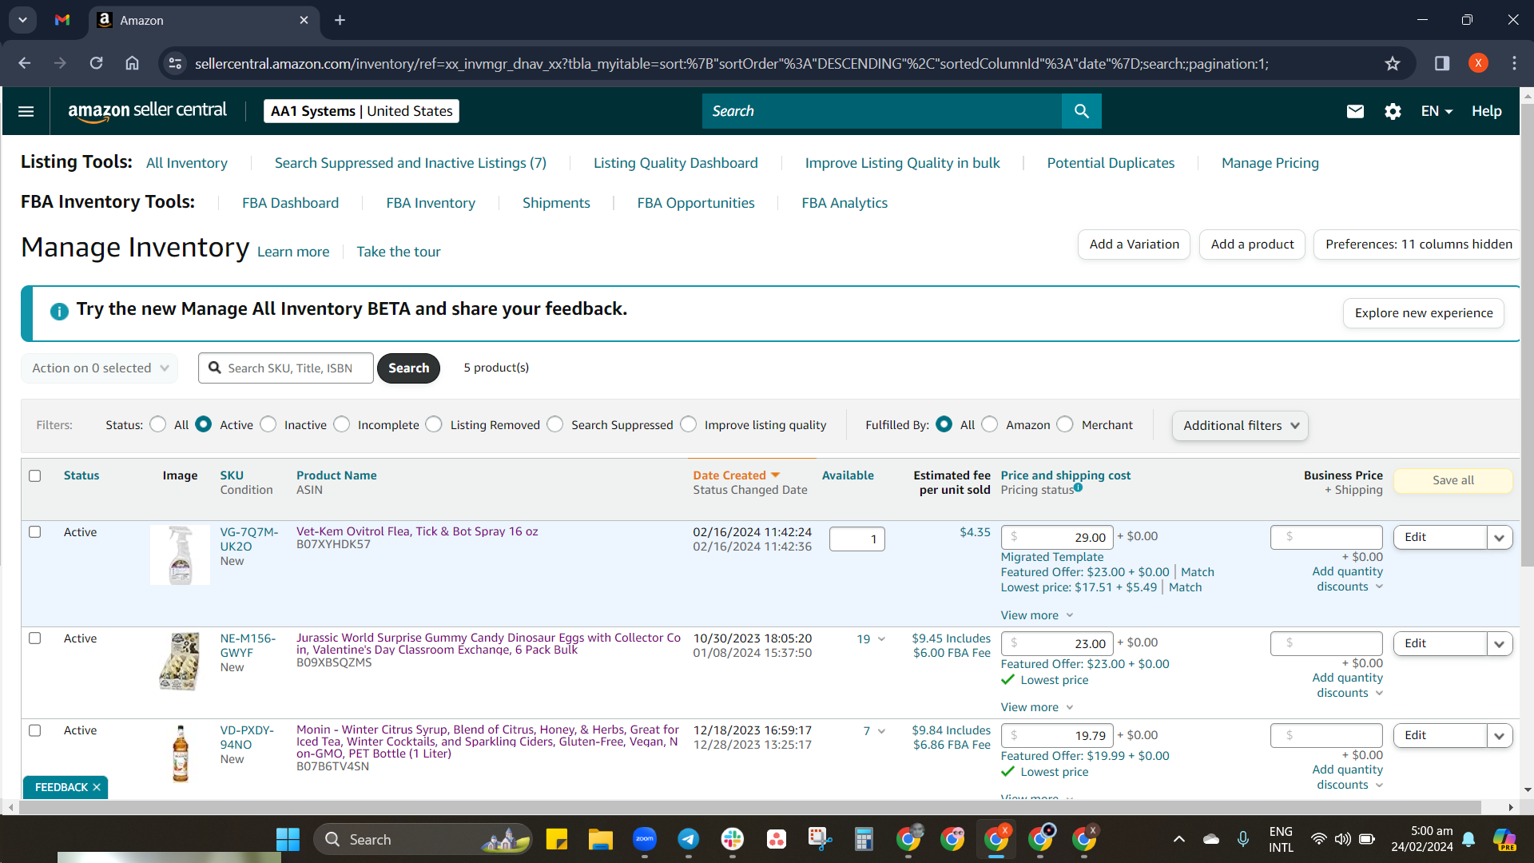Screen dimensions: 1534x863
Task: Open Slack from the taskbar
Action: coord(733,839)
